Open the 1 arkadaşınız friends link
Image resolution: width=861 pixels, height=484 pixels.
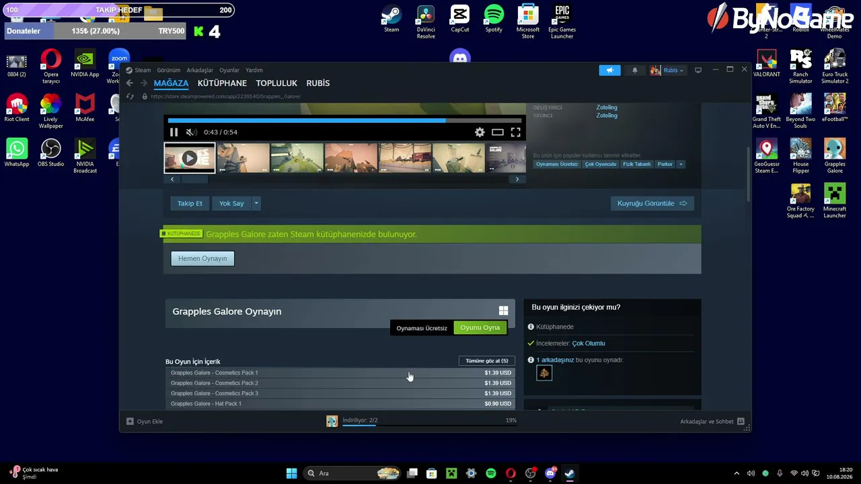pyautogui.click(x=555, y=360)
